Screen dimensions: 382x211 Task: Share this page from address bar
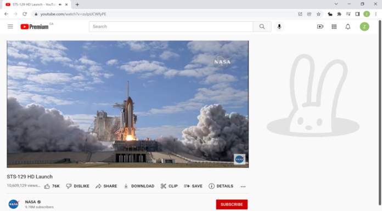click(x=309, y=14)
